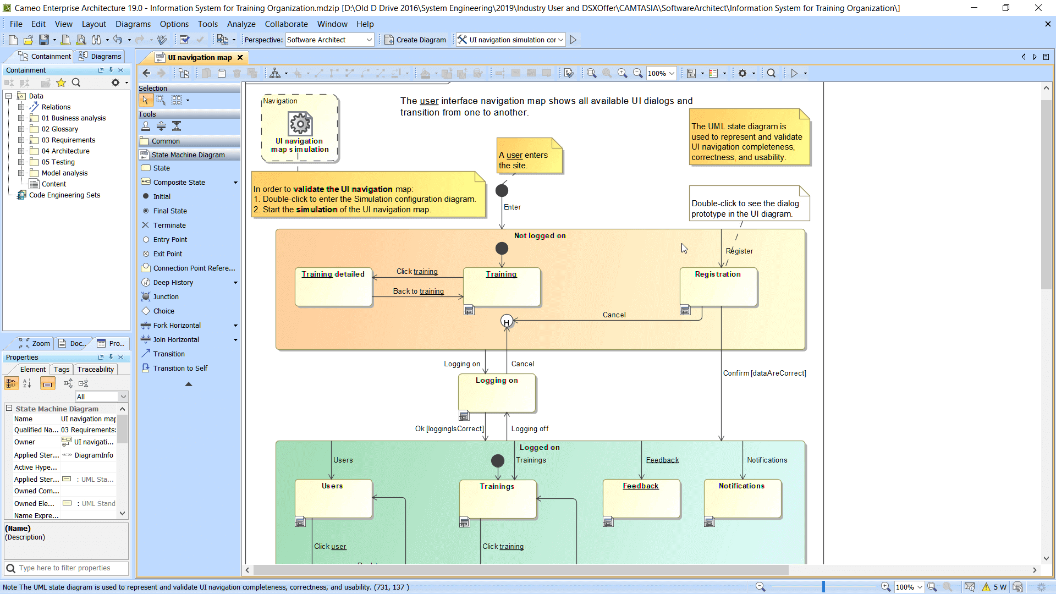Expand the 03 Requirements tree node
1056x594 pixels.
[21, 140]
